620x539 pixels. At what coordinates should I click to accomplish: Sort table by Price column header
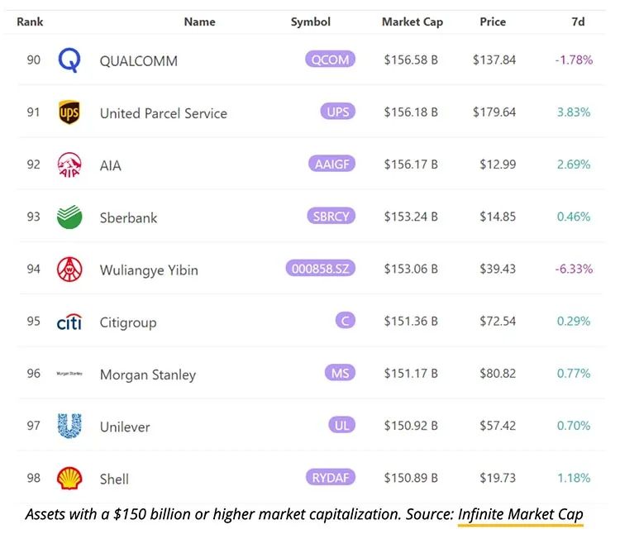point(493,22)
